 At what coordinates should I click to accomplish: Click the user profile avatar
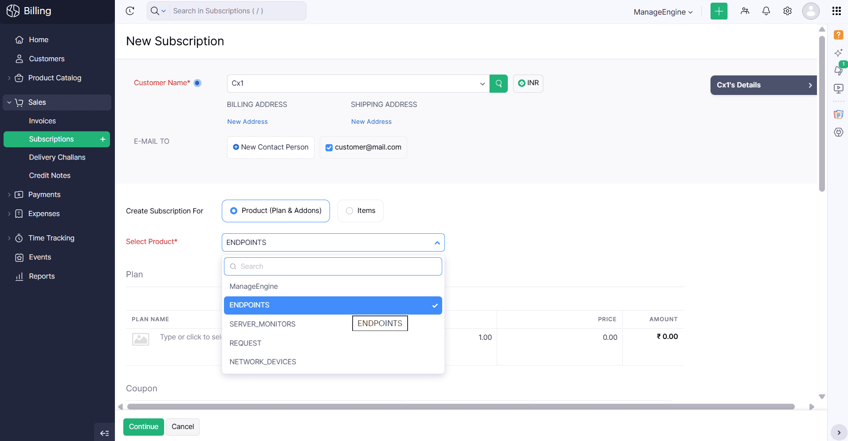coord(811,11)
